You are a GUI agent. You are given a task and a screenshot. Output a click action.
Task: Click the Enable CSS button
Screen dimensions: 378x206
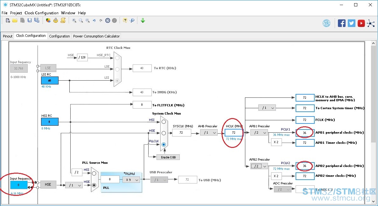point(168,157)
